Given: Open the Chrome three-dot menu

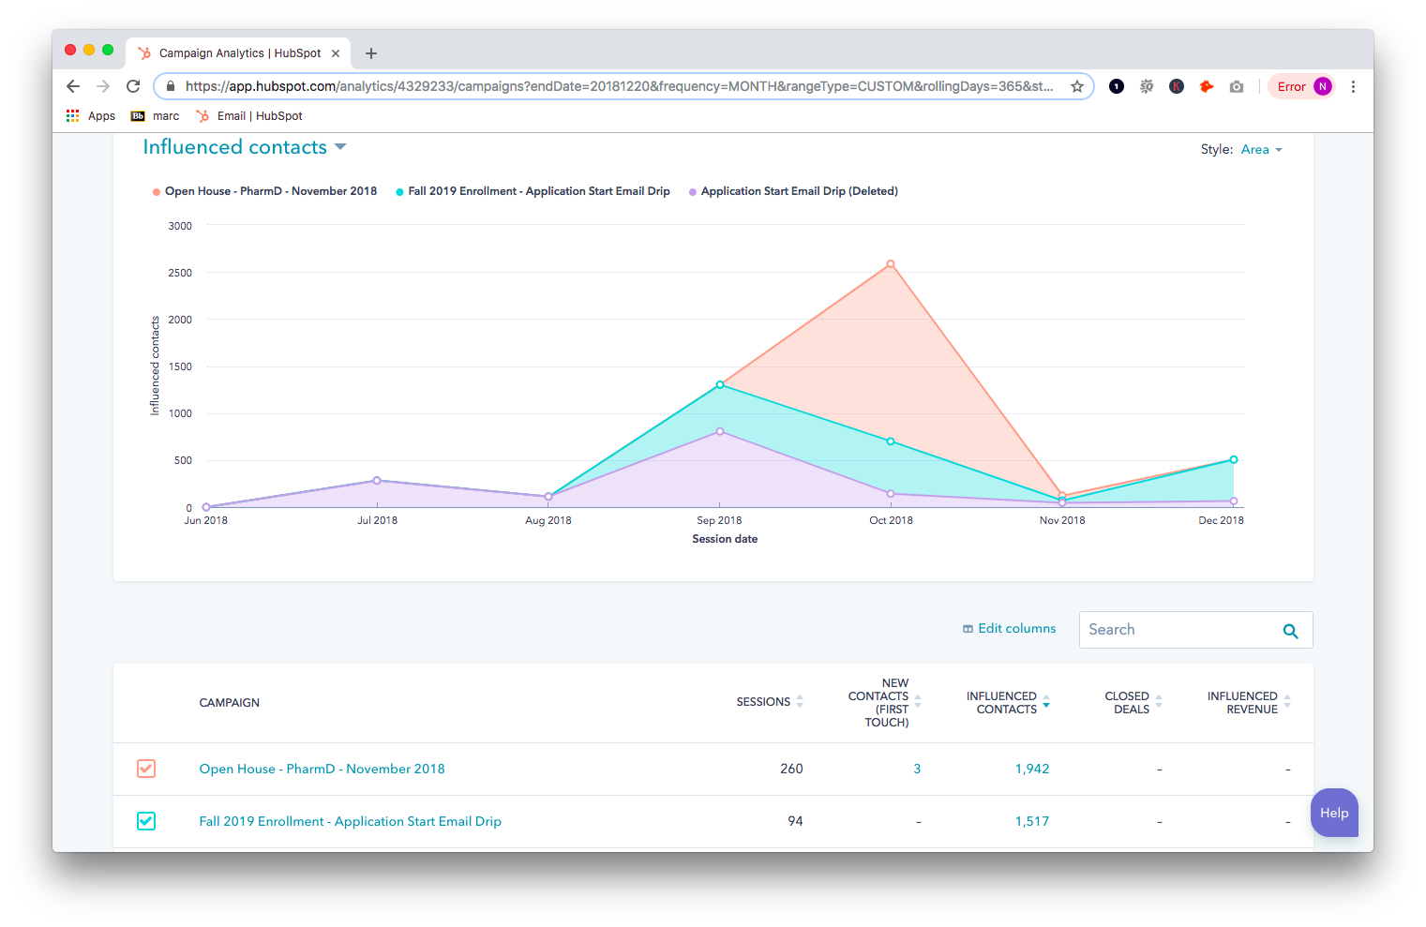Looking at the screenshot, I should coord(1353,86).
